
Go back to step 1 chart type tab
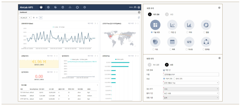tap(154, 65)
